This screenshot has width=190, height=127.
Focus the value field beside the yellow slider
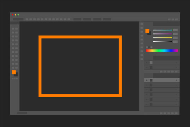(175, 38)
